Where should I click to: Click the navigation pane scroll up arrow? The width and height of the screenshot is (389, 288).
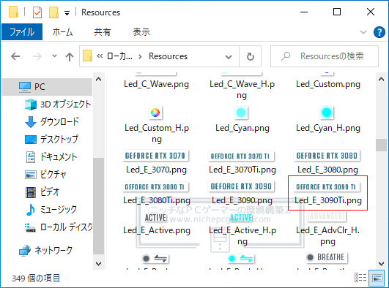(98, 79)
